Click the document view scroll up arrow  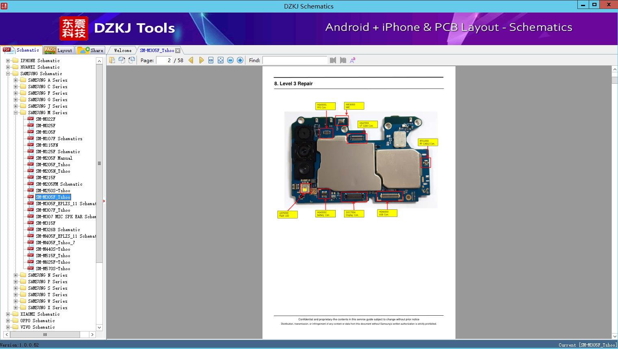point(615,69)
